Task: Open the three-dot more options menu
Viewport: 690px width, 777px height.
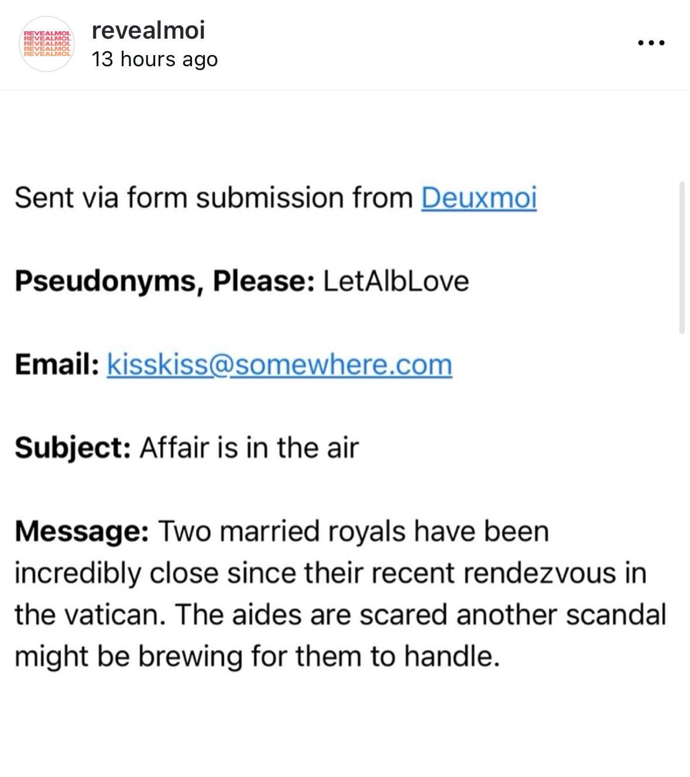Action: coord(651,43)
